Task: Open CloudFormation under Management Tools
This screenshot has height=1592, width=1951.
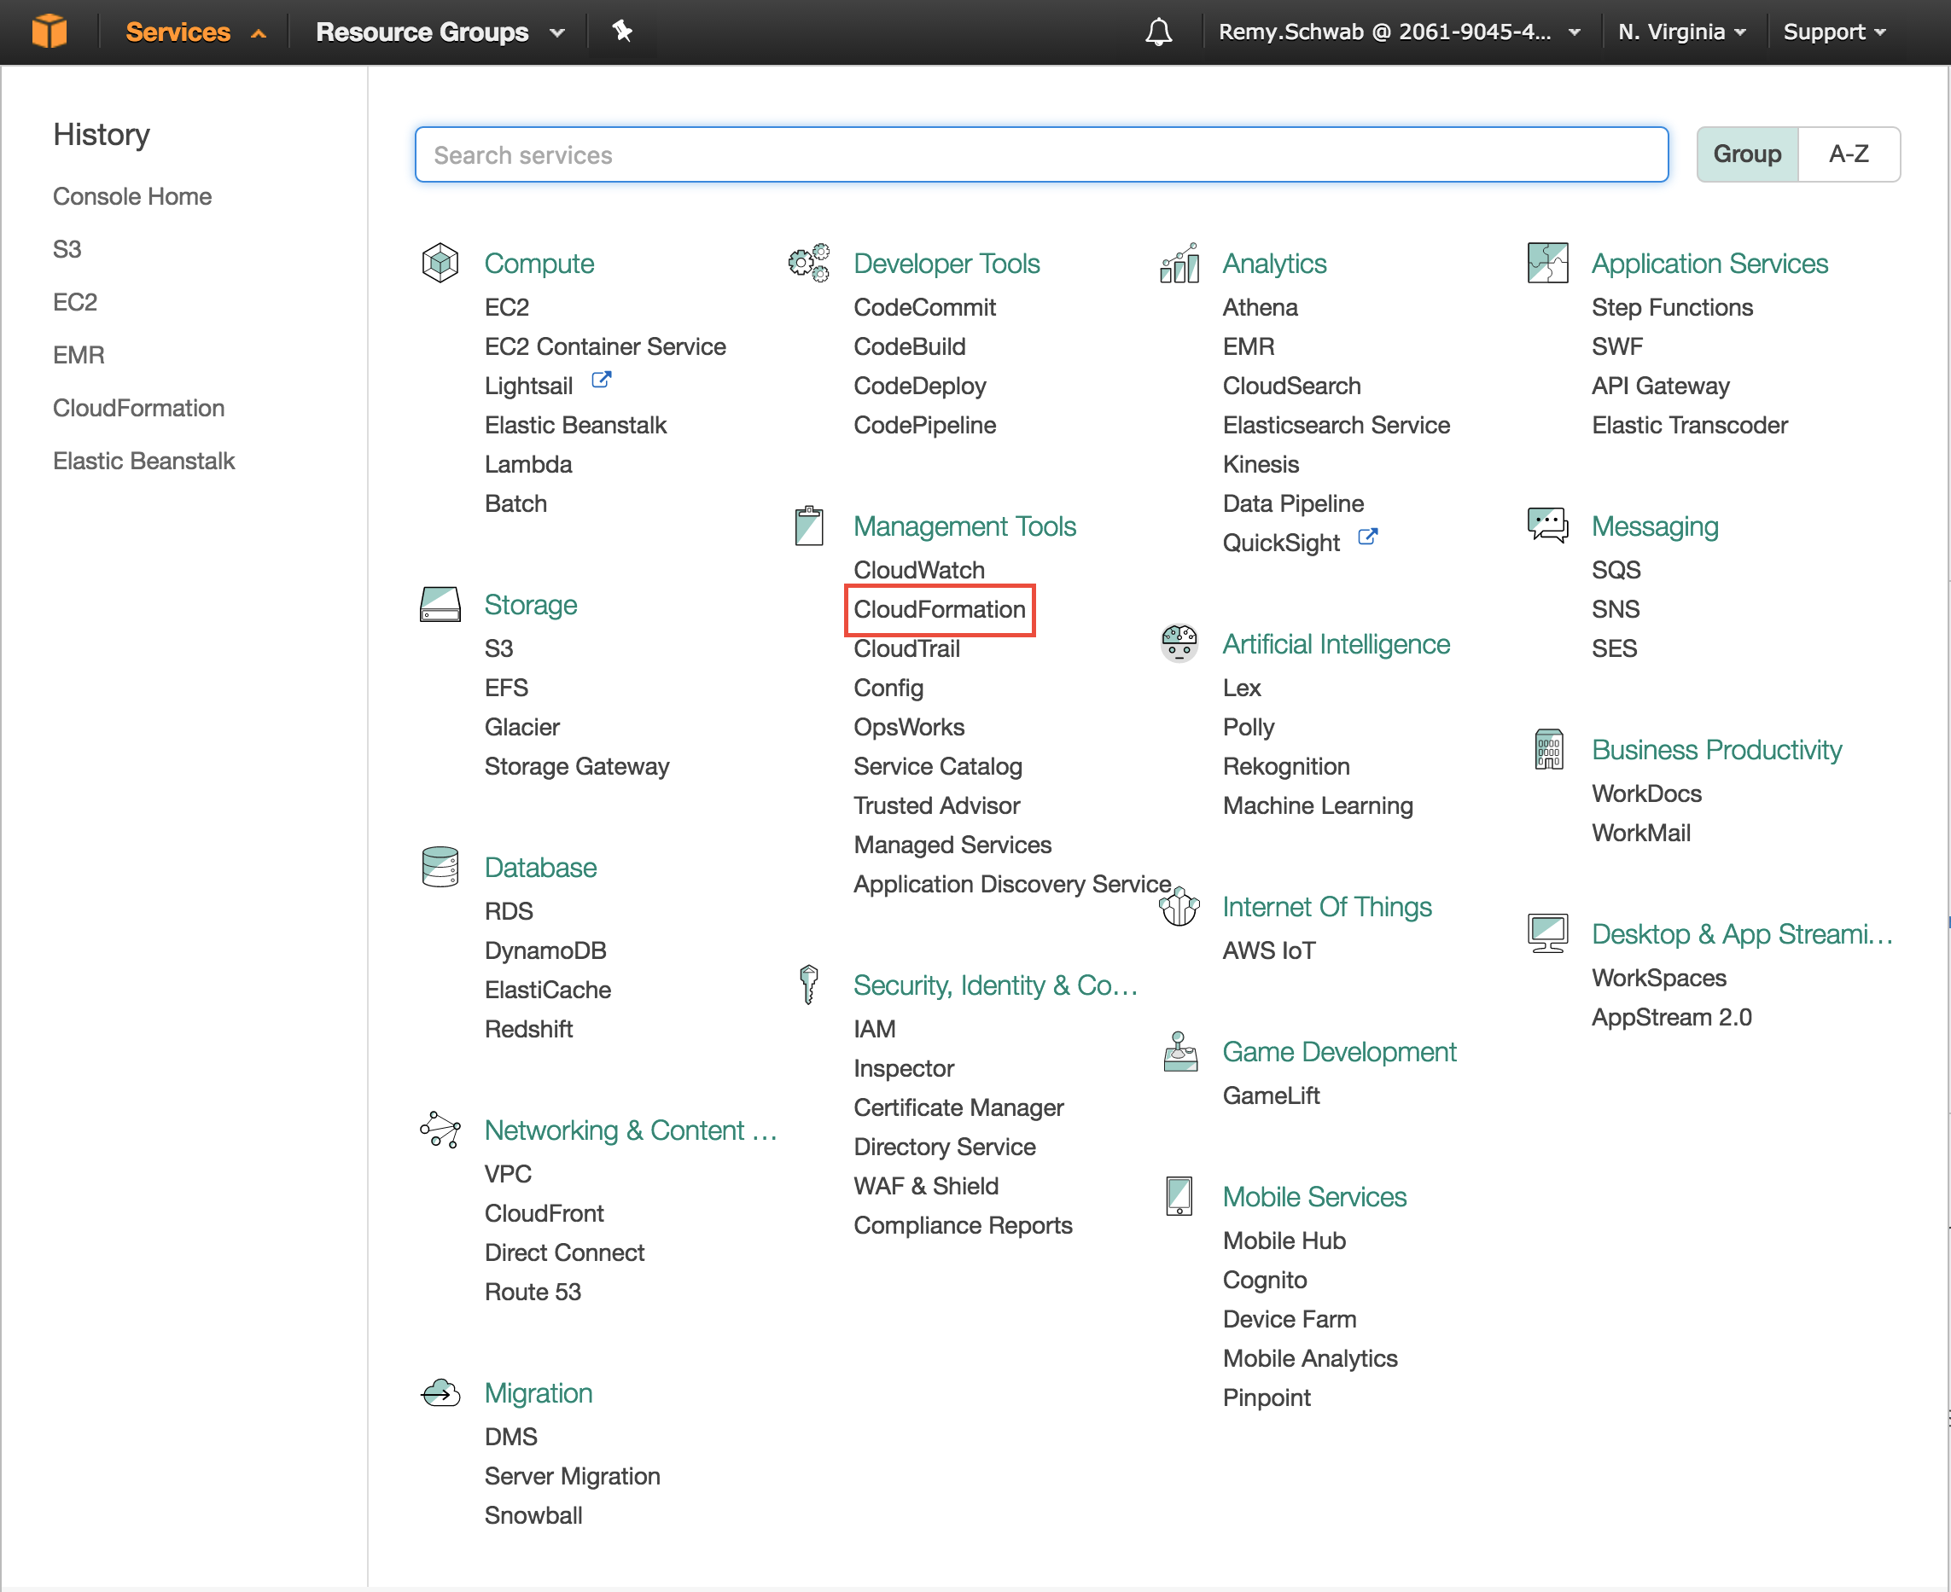Action: click(940, 609)
